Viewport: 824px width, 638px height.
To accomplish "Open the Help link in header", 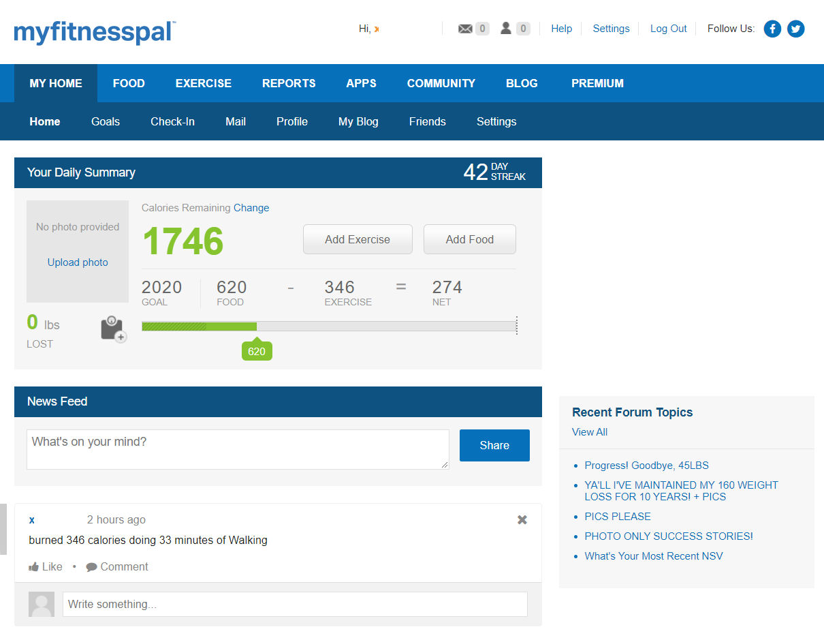I will (561, 29).
